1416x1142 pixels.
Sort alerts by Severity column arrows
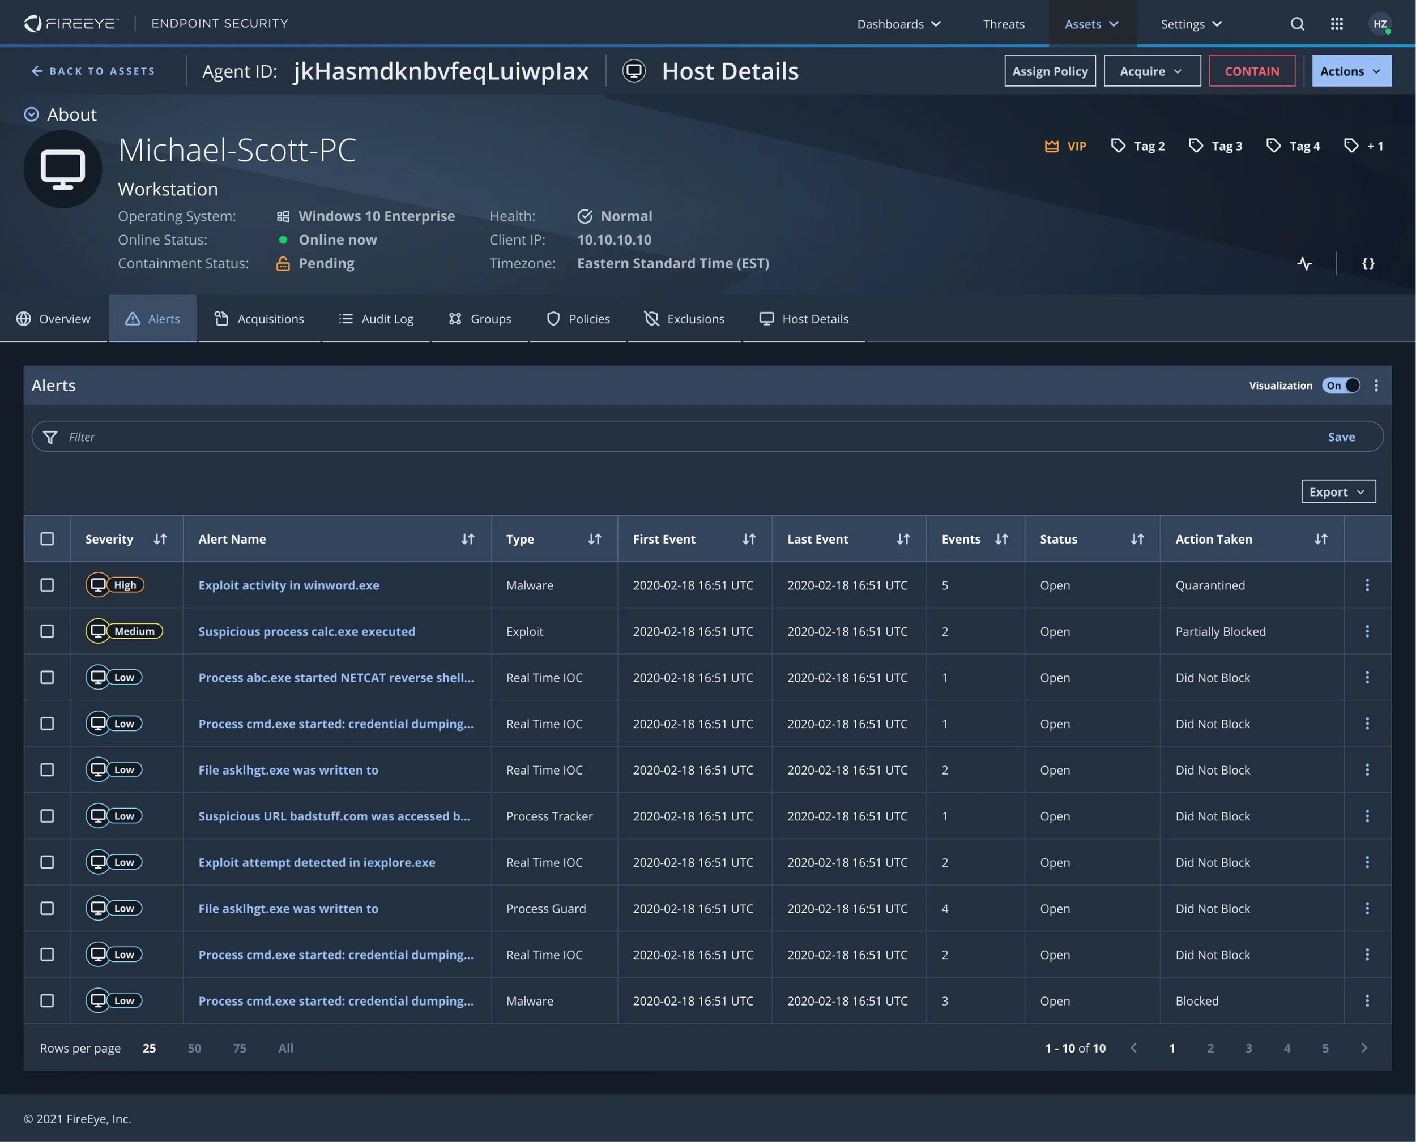click(x=160, y=539)
